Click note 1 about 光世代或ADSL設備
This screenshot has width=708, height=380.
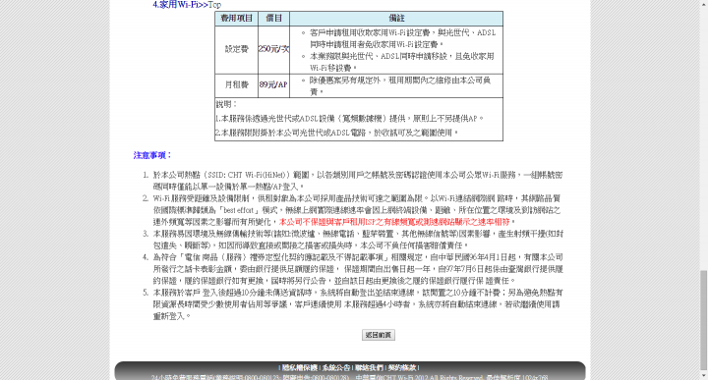[x=349, y=119]
